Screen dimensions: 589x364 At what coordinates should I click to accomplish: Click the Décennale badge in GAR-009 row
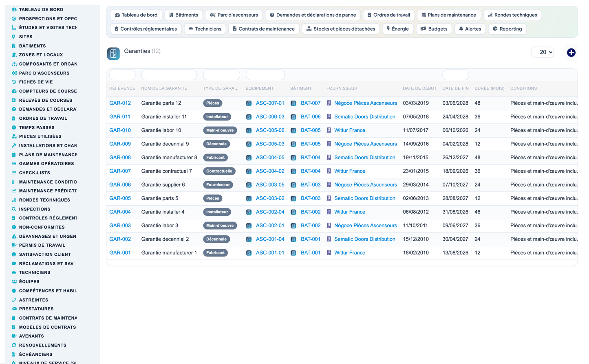[216, 144]
